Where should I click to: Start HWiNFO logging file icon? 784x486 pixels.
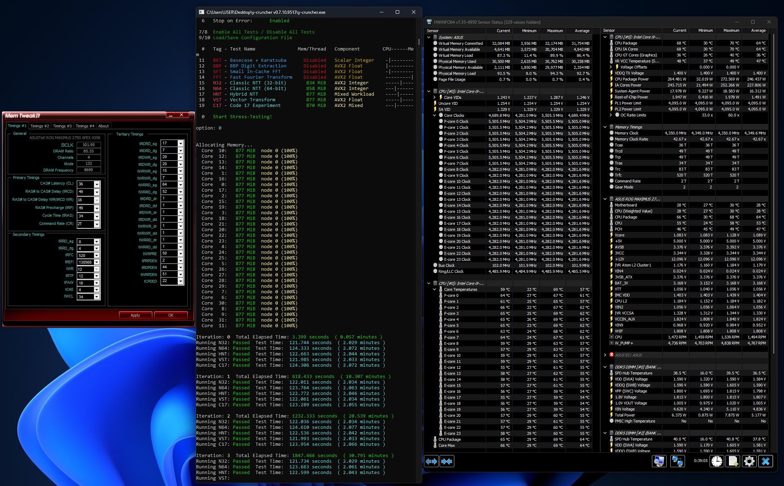tap(733, 461)
